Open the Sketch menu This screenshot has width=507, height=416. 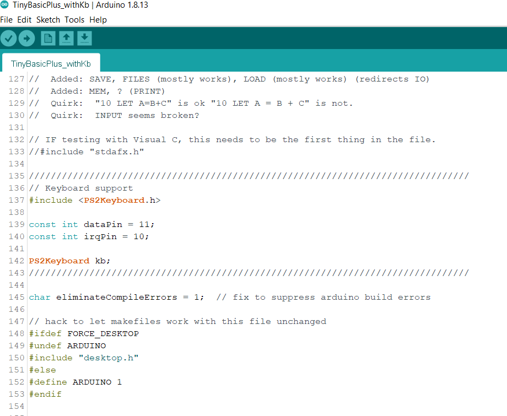coord(48,19)
